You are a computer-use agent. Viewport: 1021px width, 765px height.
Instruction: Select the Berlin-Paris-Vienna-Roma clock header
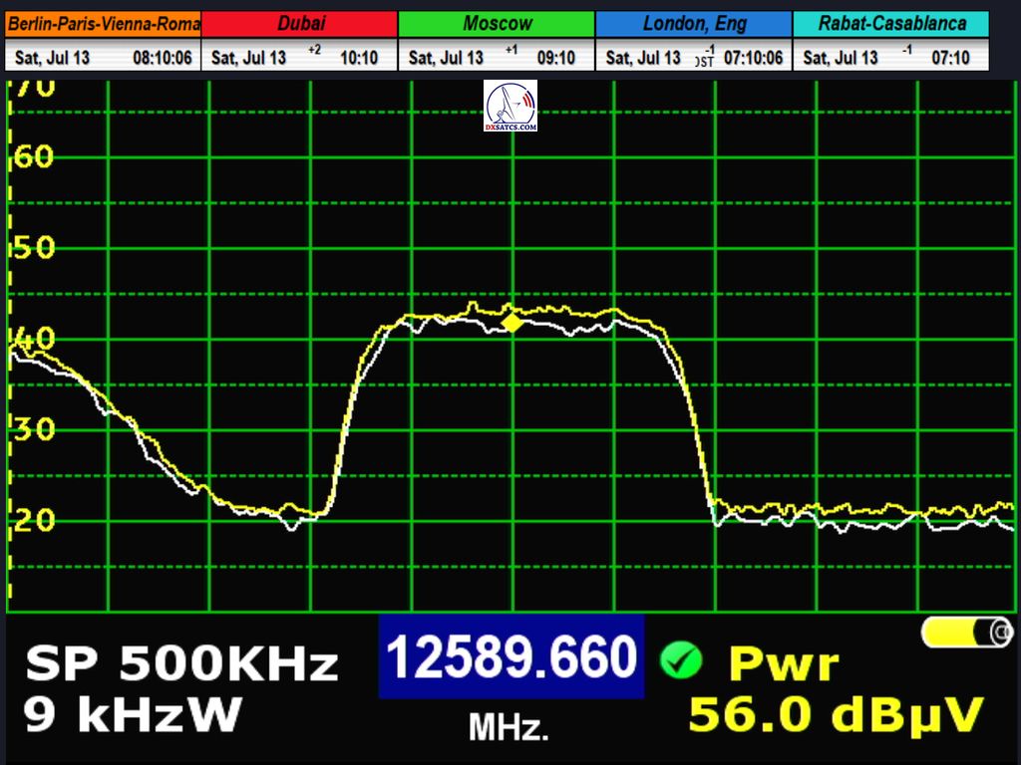(103, 24)
